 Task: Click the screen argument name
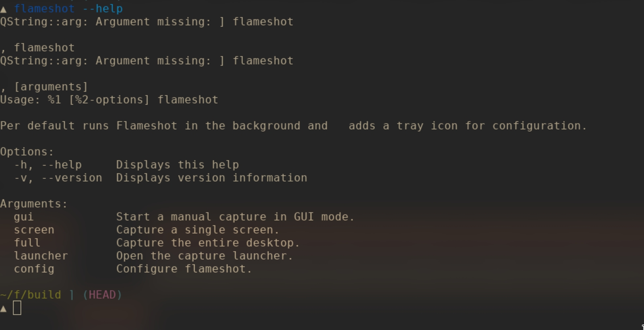[x=34, y=230]
